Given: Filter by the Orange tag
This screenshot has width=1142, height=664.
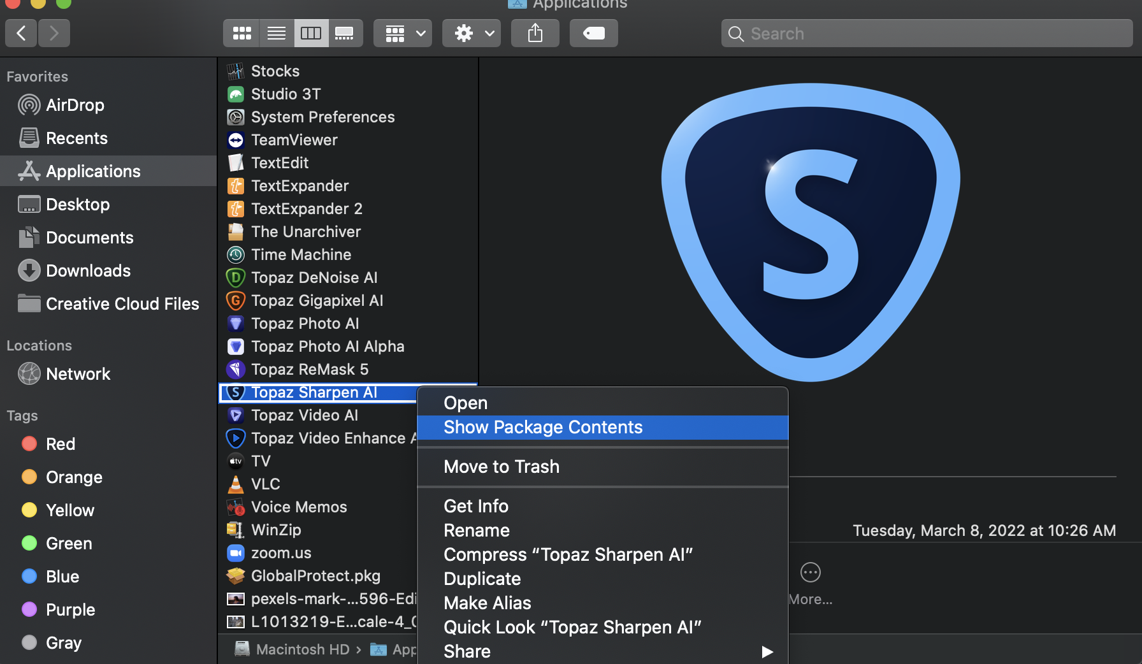Looking at the screenshot, I should coord(108,477).
